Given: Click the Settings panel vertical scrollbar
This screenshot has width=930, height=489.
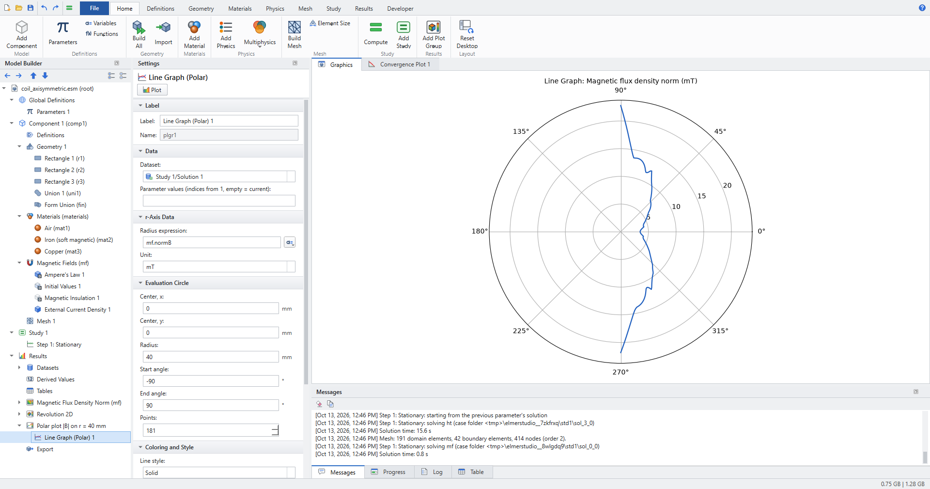Looking at the screenshot, I should coord(306,242).
